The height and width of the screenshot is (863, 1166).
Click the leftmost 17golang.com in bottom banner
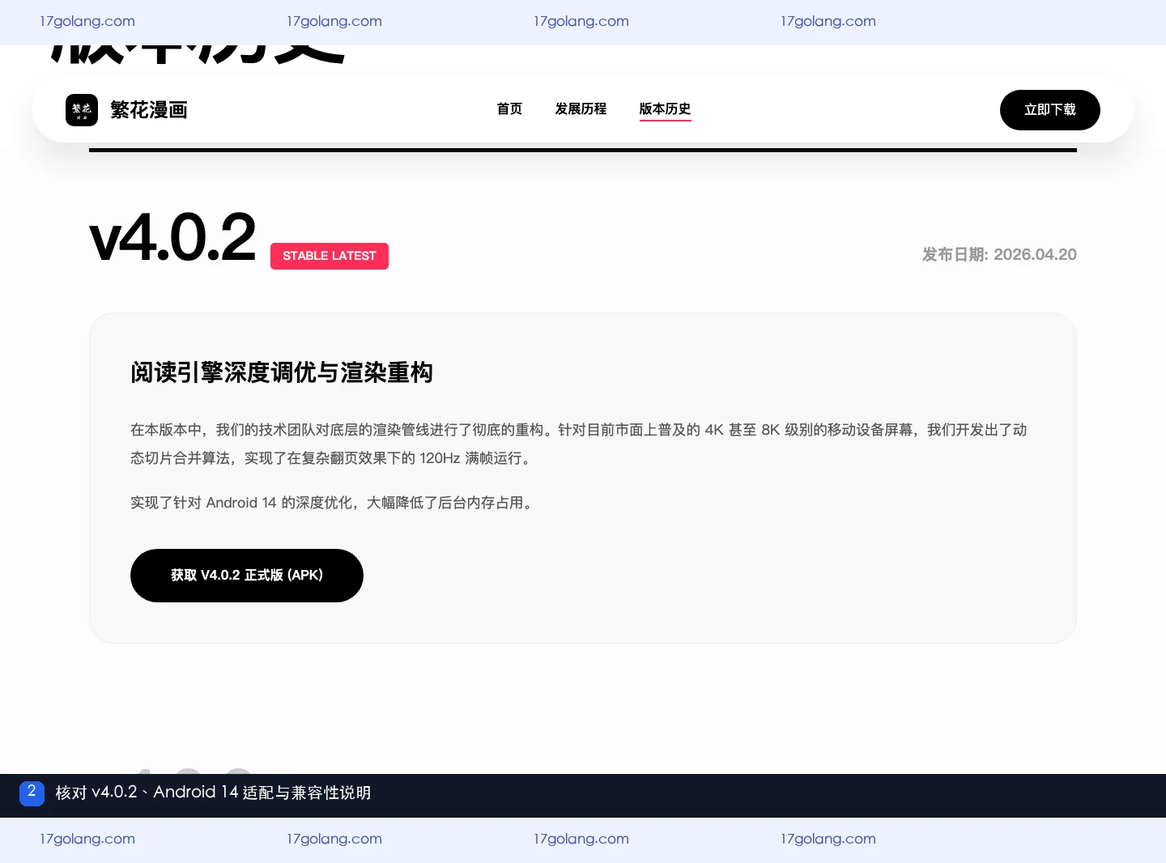coord(87,839)
